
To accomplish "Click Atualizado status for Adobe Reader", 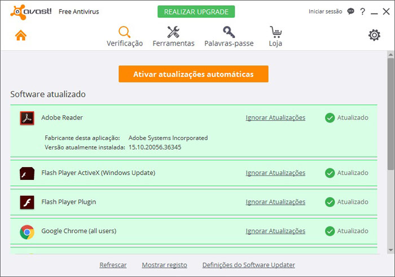I will (353, 117).
